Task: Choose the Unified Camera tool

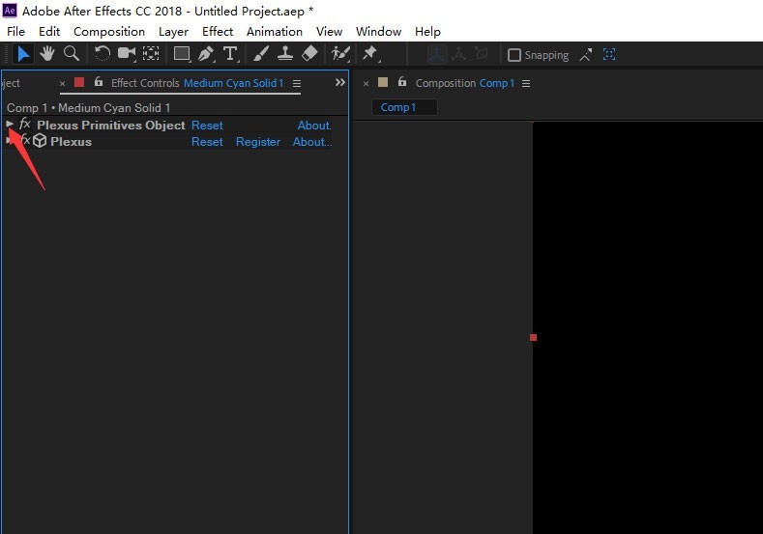Action: pyautogui.click(x=127, y=54)
